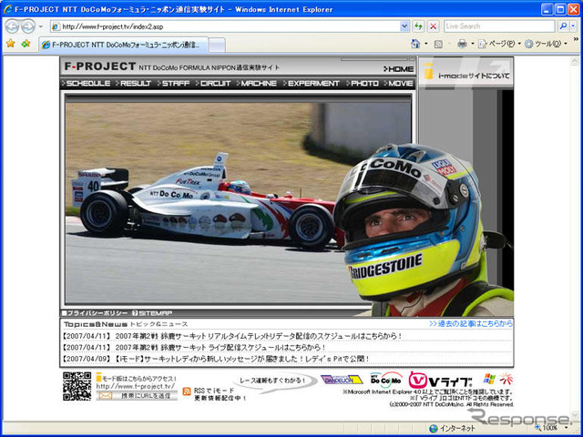This screenshot has width=583, height=437.
Task: Open search options dropdown arrow
Action: pyautogui.click(x=573, y=26)
